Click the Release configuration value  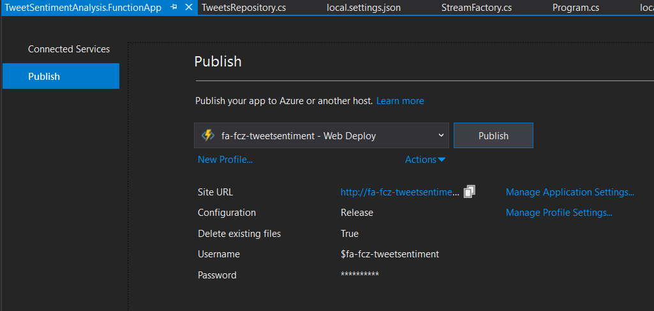click(357, 213)
